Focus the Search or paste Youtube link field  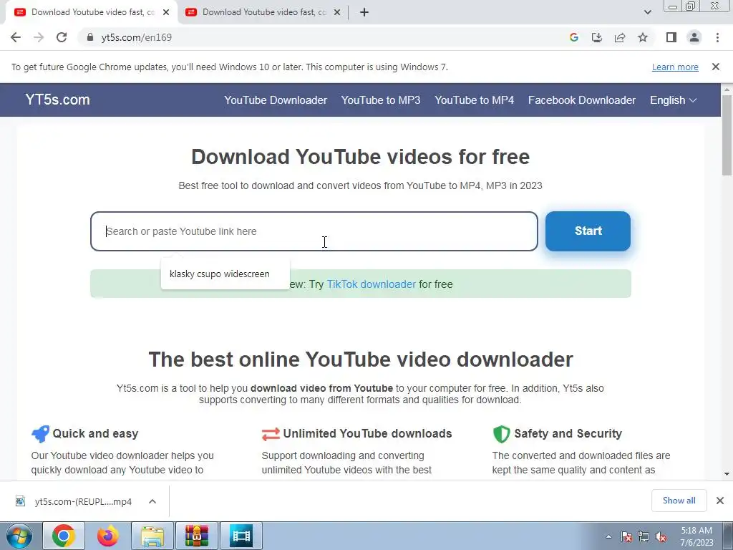point(314,231)
